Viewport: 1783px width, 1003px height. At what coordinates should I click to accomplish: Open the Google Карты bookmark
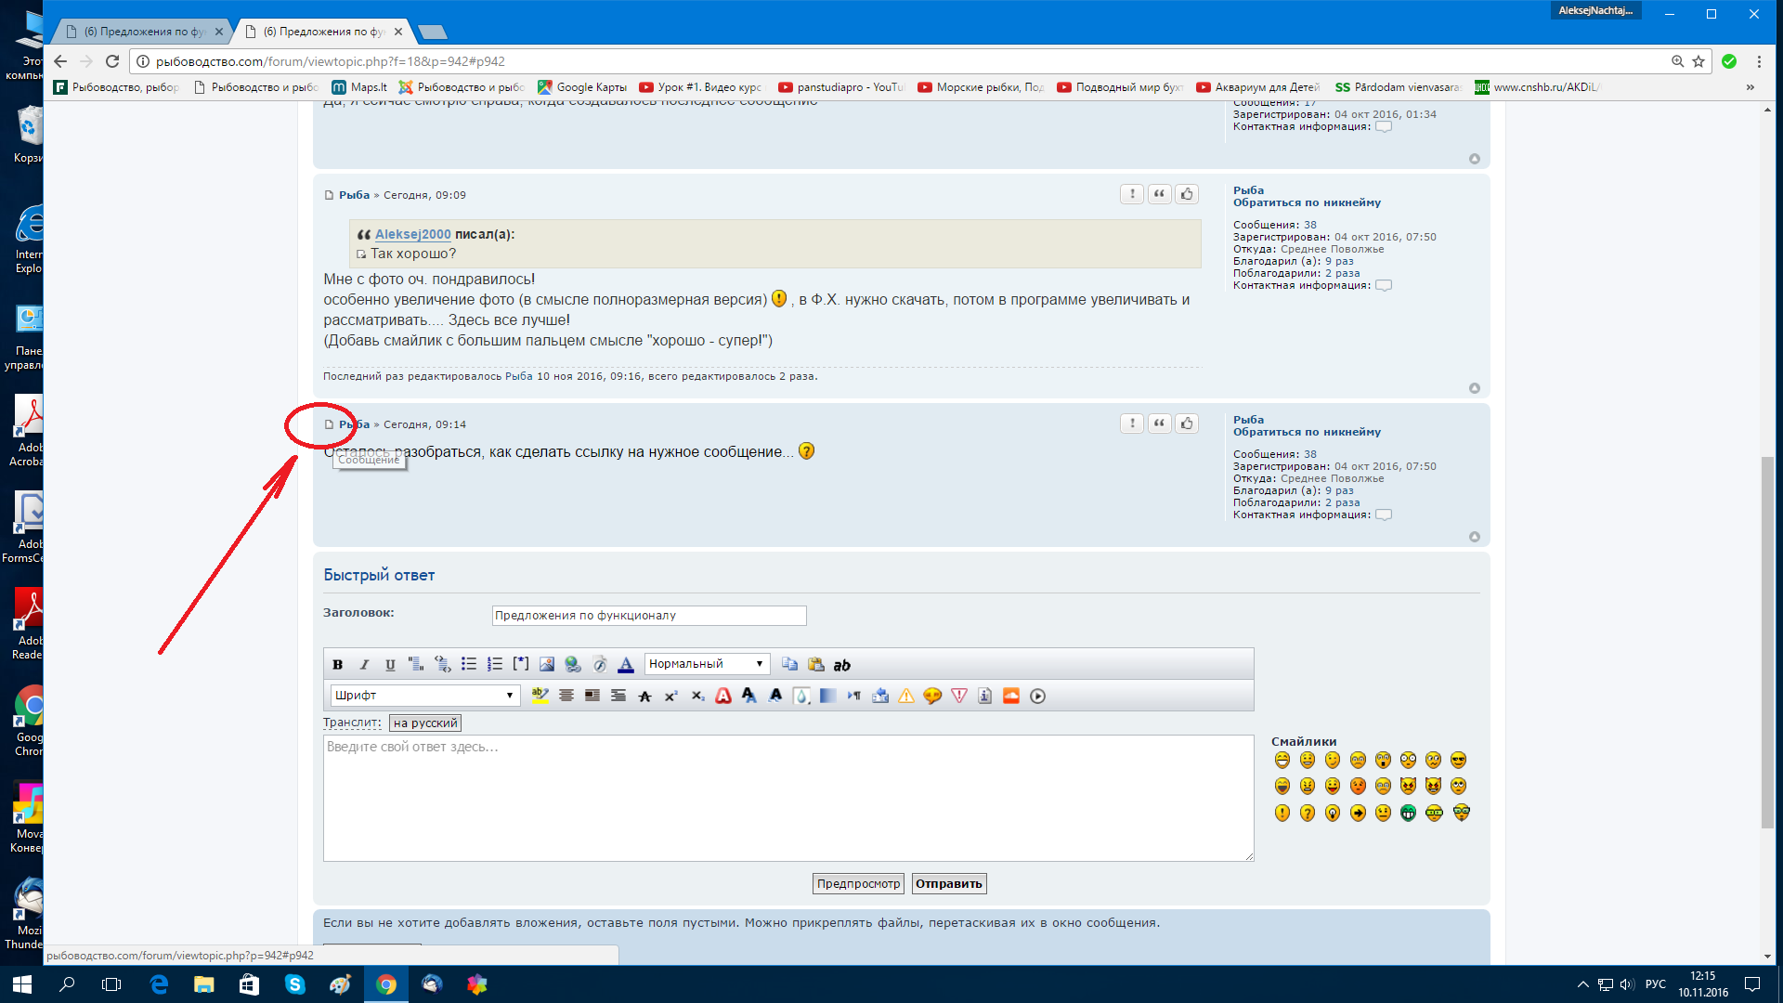tap(582, 87)
